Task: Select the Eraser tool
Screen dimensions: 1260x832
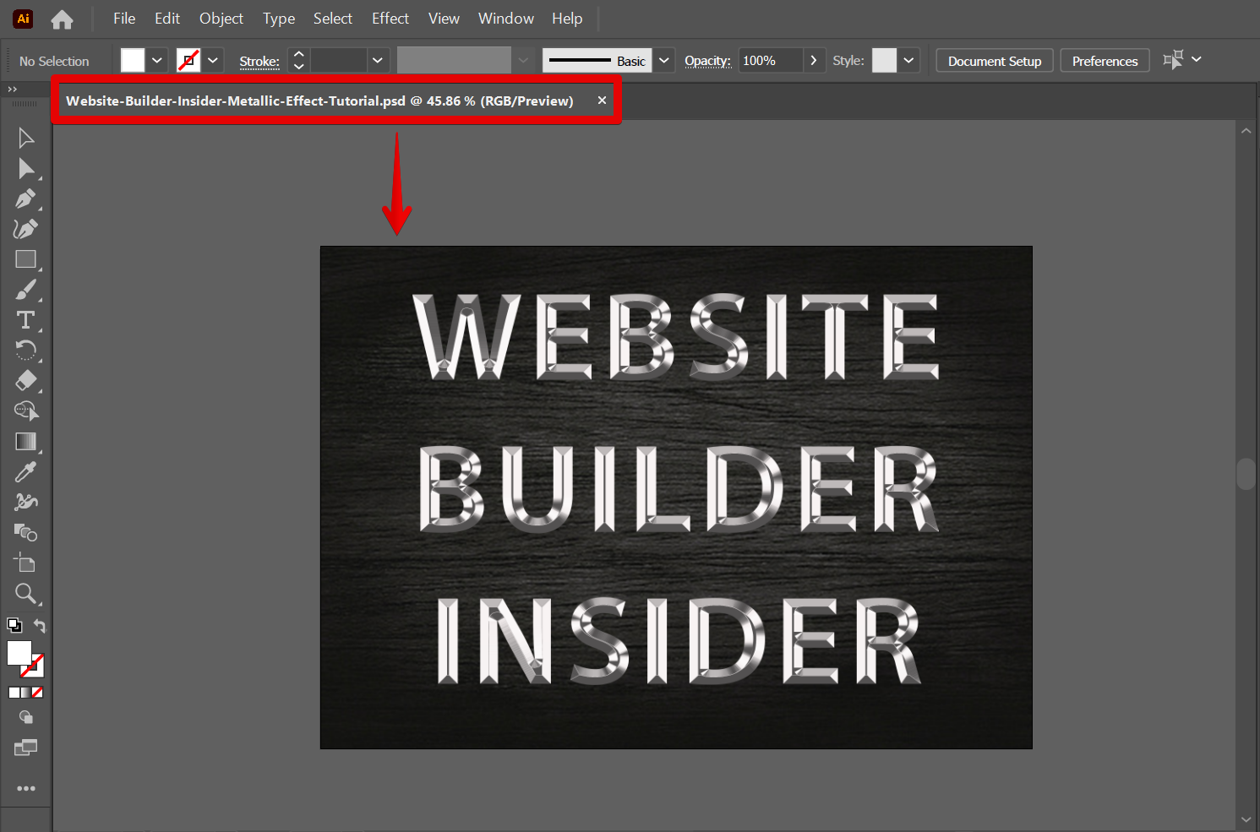Action: (x=25, y=380)
